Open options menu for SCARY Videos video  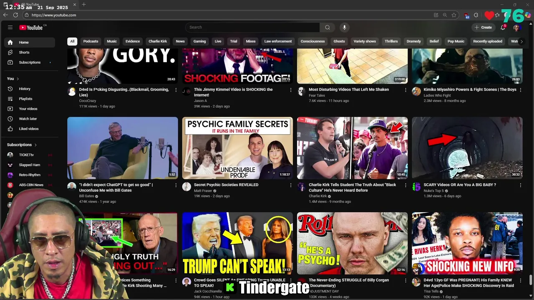pos(520,185)
